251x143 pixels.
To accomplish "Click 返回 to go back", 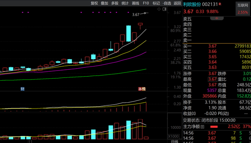I will click(177, 3).
